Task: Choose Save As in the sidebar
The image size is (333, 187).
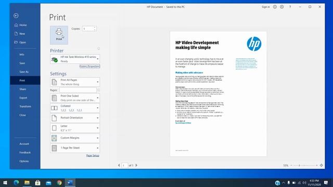Action: (25, 72)
